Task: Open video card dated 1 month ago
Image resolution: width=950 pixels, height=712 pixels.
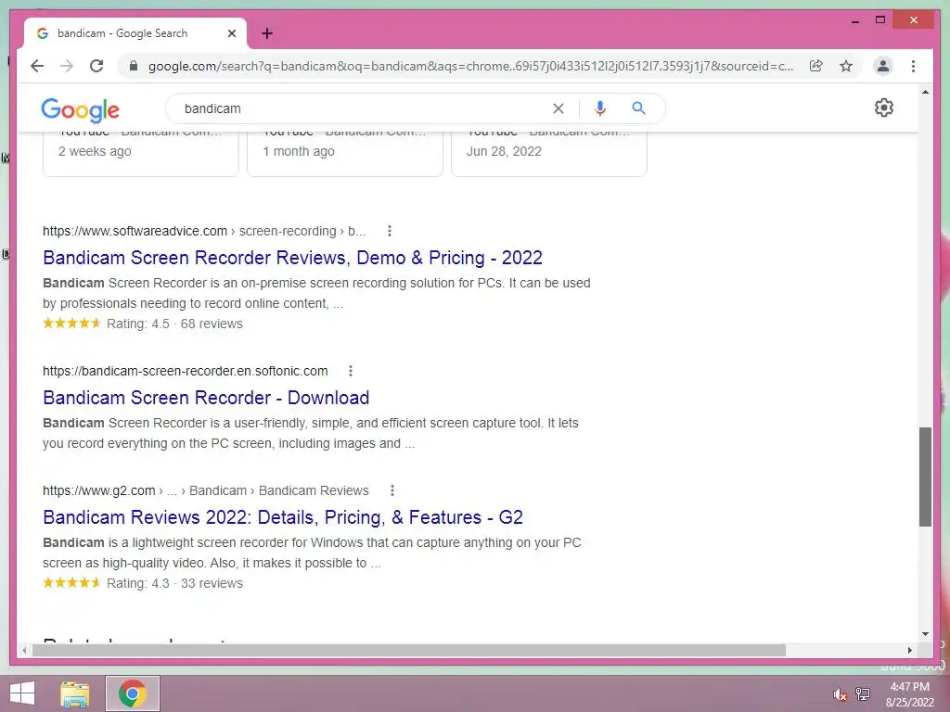Action: click(x=345, y=155)
